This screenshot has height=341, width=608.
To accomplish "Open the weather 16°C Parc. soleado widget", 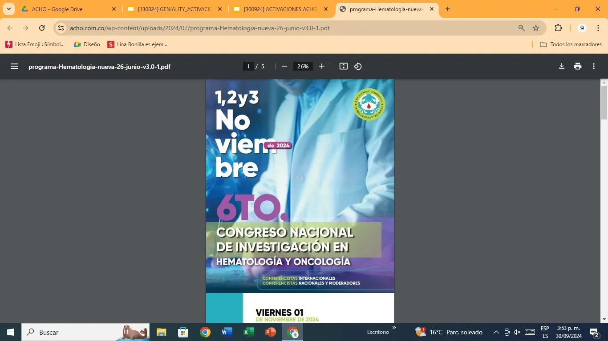I will pos(449,332).
